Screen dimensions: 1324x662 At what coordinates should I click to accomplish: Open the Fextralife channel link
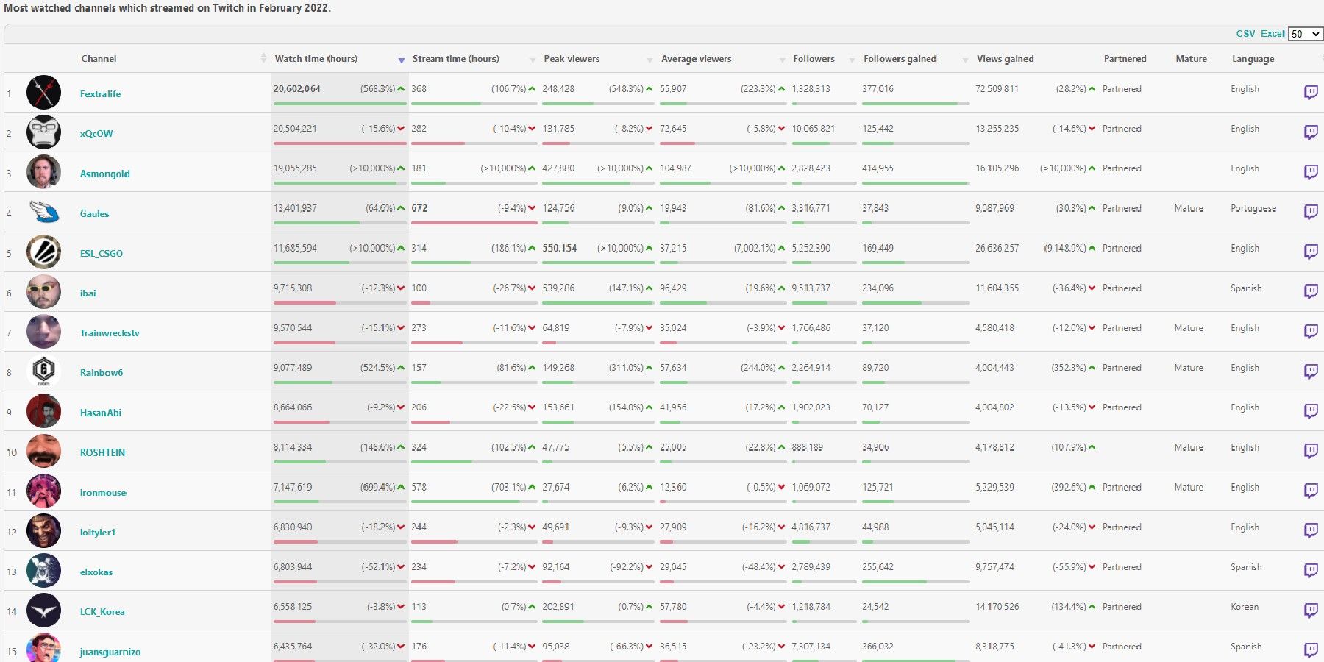coord(100,94)
